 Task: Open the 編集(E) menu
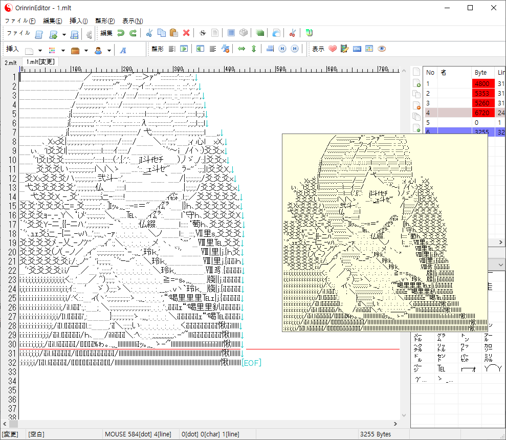pos(52,21)
